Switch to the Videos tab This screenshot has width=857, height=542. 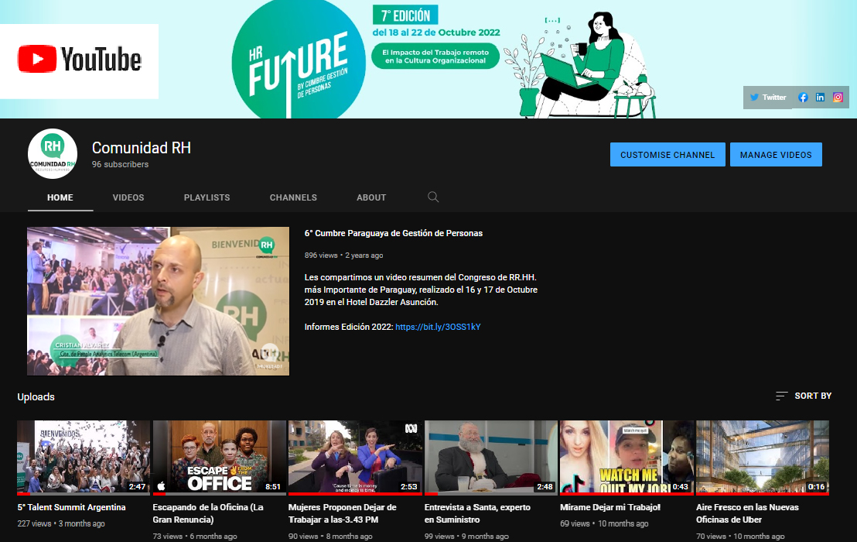click(x=128, y=197)
